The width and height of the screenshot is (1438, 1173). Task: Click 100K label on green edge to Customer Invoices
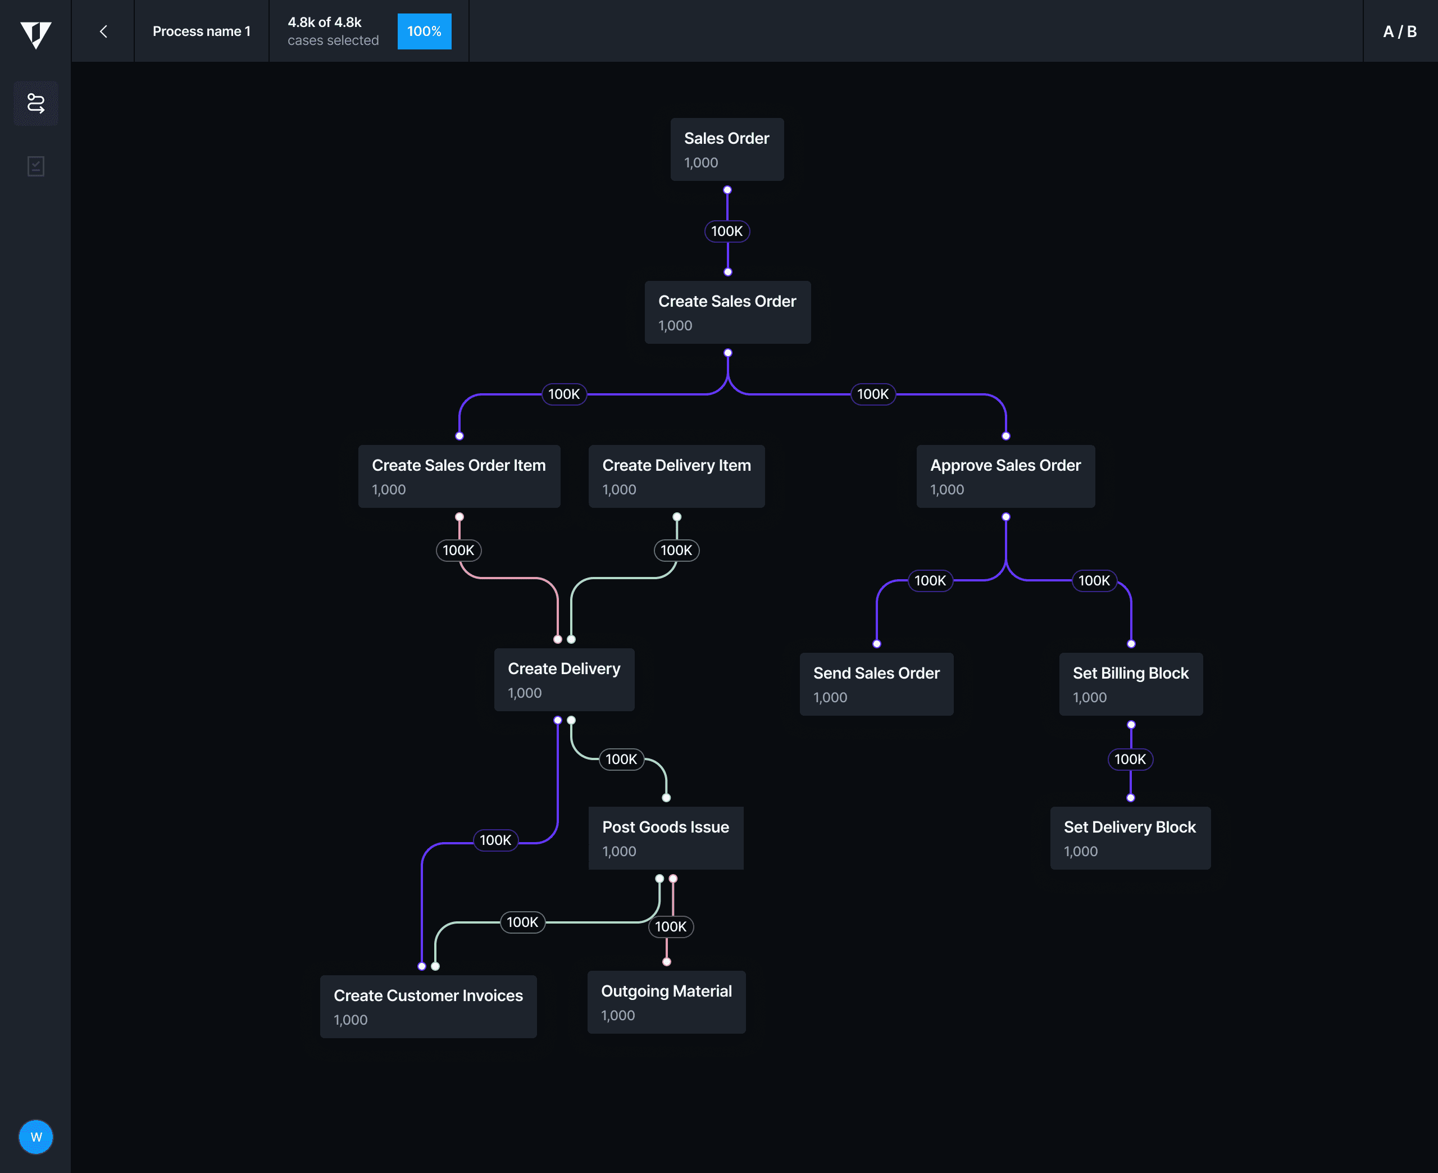[x=522, y=922]
